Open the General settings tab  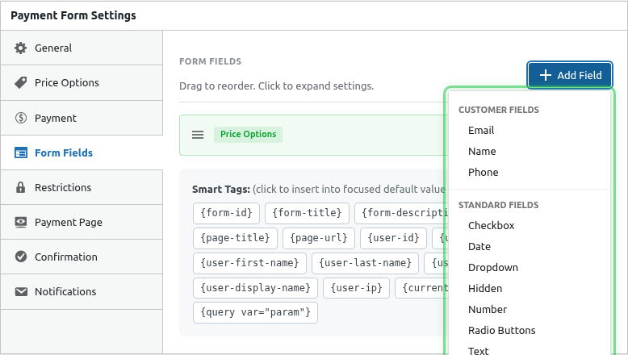[x=82, y=48]
